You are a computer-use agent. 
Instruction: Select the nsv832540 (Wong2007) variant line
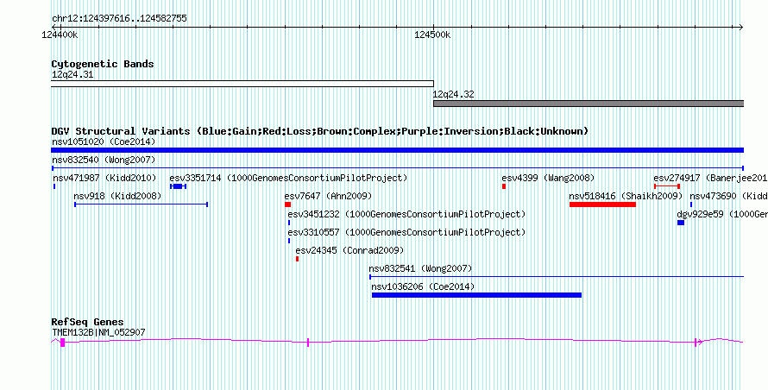397,168
